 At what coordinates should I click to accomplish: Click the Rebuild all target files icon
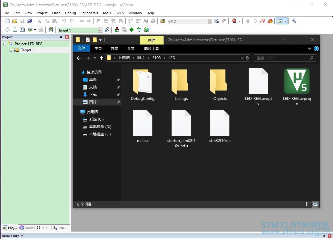pyautogui.click(x=22, y=30)
